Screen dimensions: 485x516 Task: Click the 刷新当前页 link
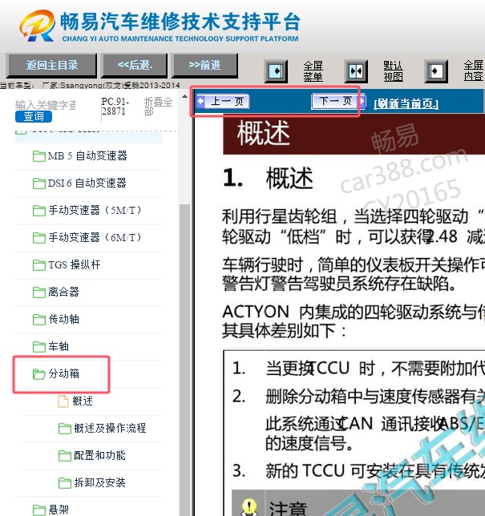(406, 104)
